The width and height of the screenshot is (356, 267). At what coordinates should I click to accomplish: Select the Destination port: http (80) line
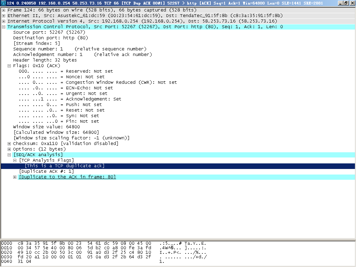51,38
